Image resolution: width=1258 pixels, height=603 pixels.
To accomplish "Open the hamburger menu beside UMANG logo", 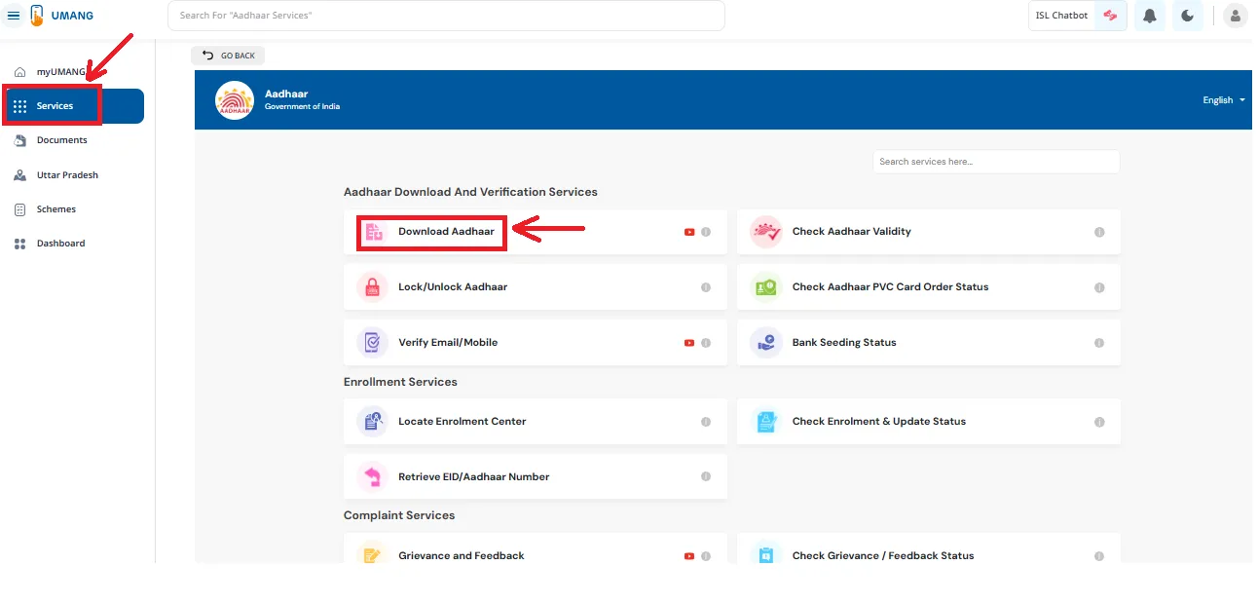I will (14, 16).
